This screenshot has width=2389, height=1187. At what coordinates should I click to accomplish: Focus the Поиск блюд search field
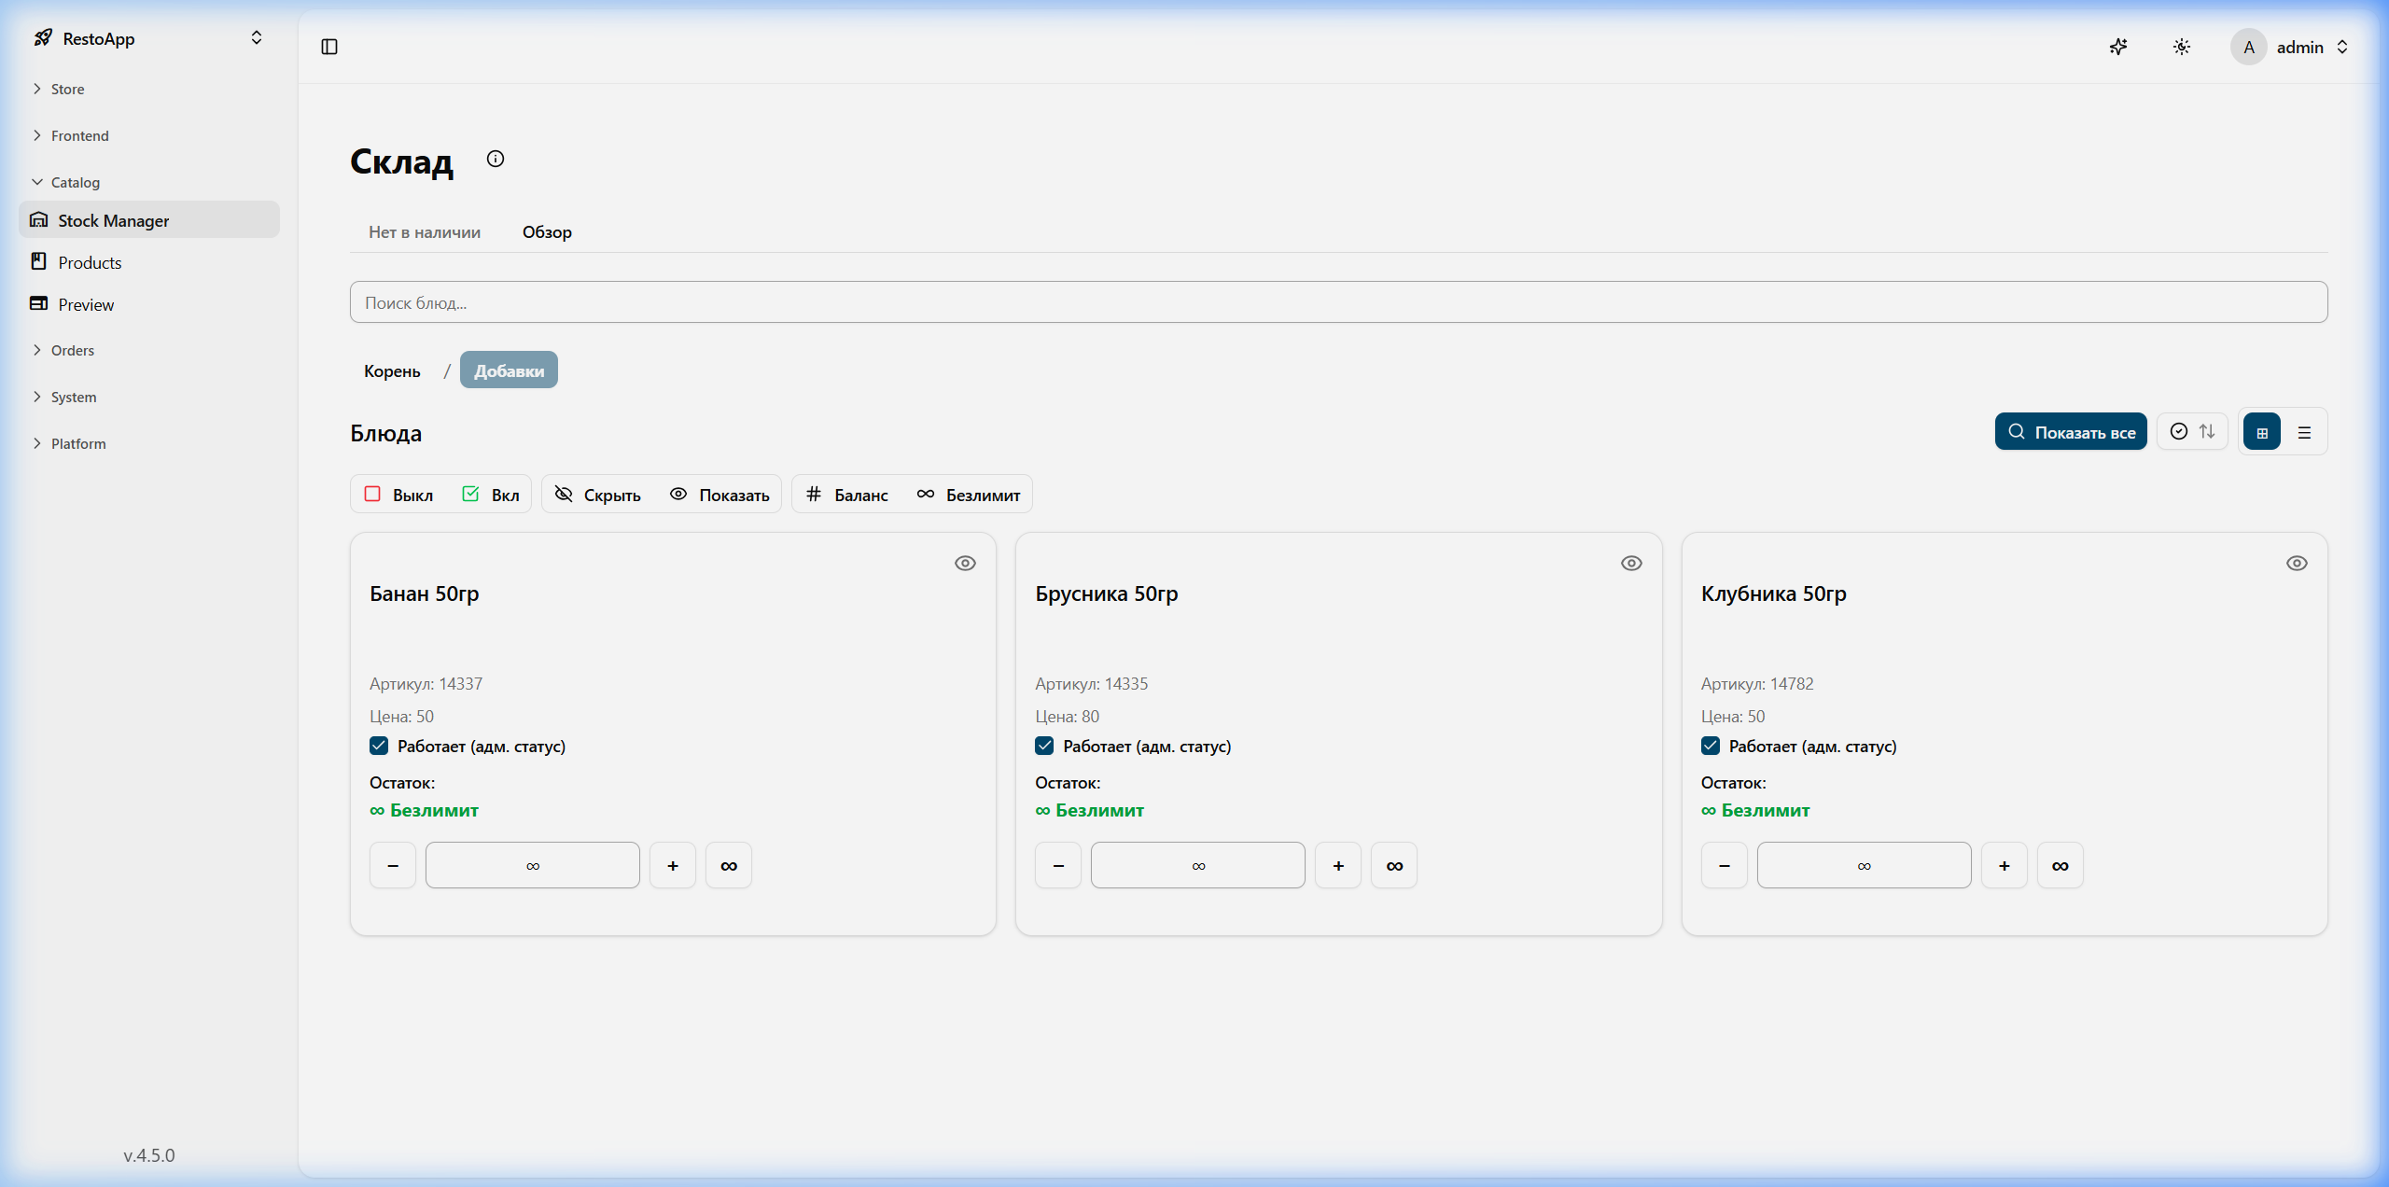pos(1338,302)
